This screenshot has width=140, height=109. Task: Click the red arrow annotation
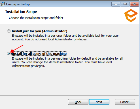pos(17,49)
